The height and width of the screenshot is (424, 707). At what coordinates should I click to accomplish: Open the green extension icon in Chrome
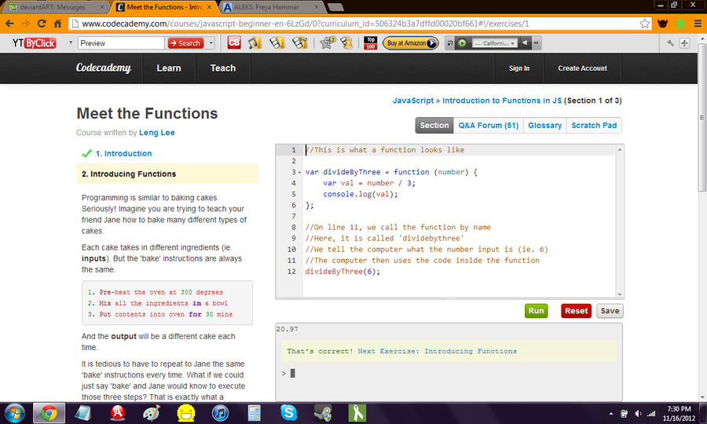680,24
